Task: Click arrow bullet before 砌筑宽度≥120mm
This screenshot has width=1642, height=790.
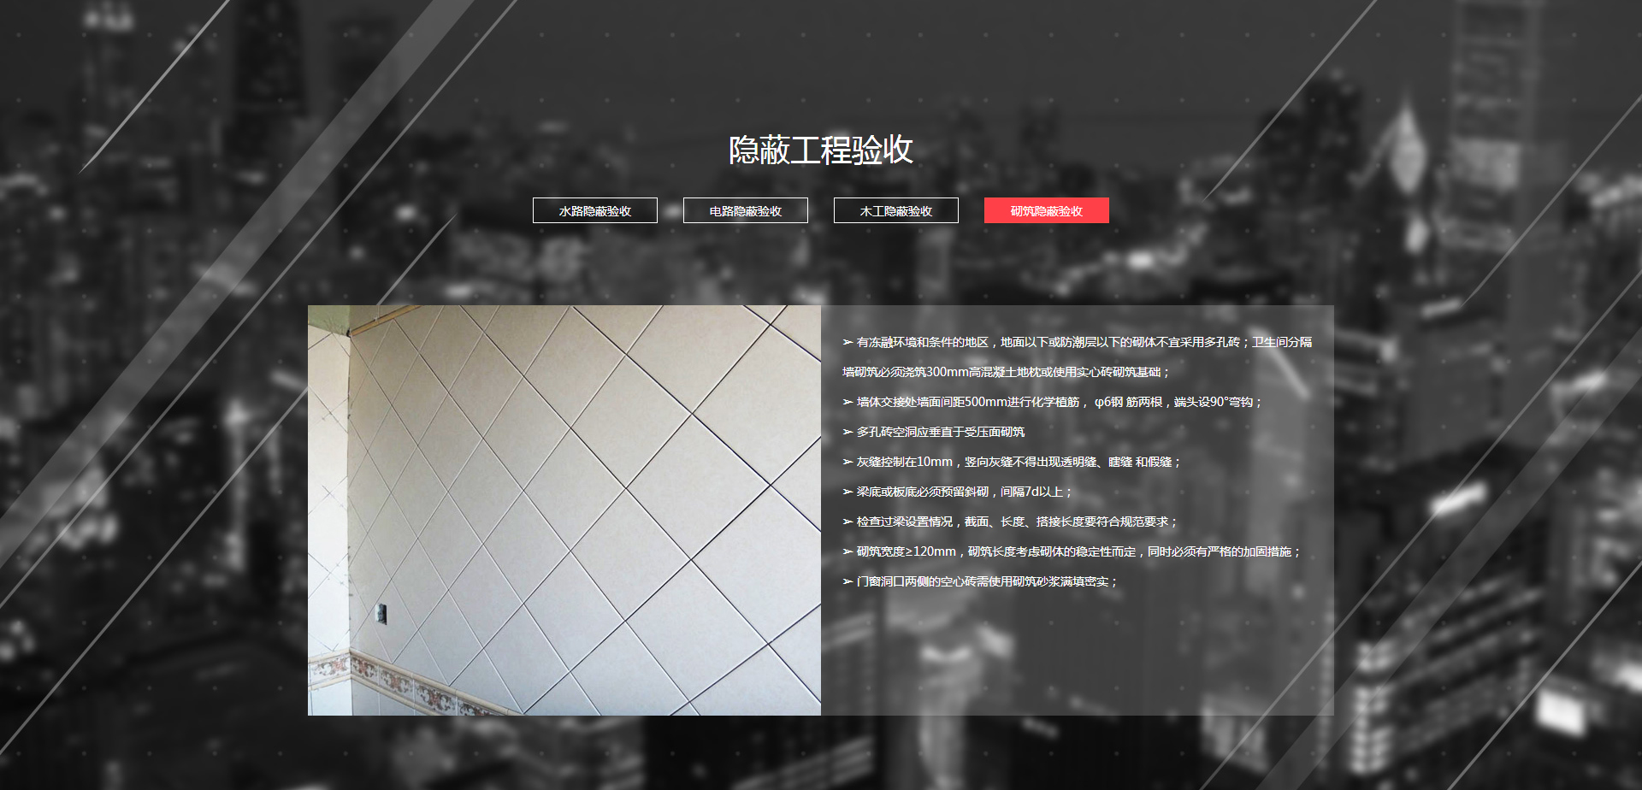Action: [848, 551]
